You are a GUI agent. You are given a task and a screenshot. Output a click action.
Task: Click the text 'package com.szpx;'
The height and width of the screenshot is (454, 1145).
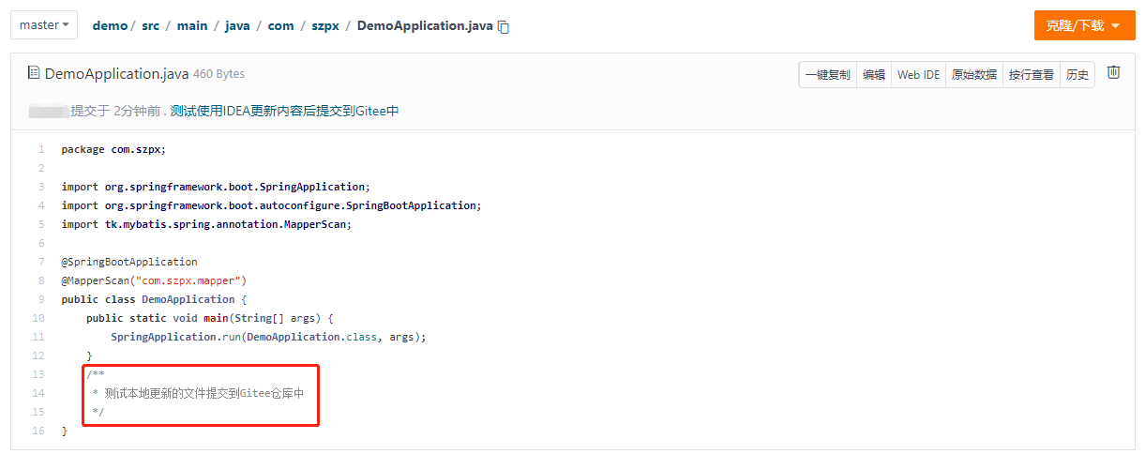(x=113, y=149)
